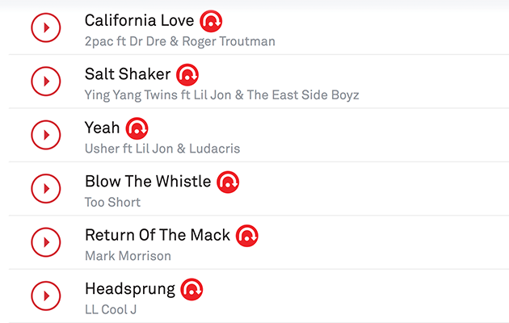Open the Return Of The Mack title
Screen dimensions: 509x323
(x=158, y=236)
